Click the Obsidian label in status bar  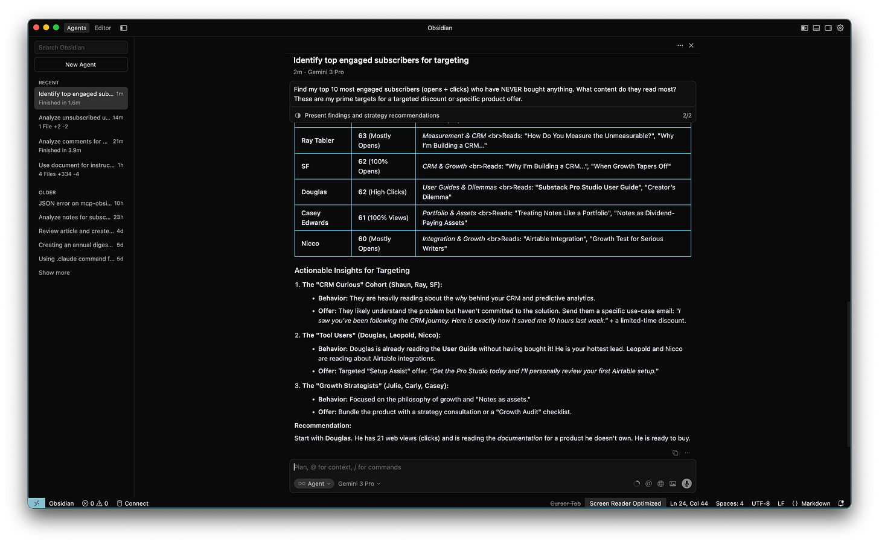pos(61,503)
